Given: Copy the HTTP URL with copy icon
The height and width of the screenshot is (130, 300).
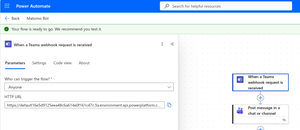Looking at the screenshot, I should tap(169, 105).
